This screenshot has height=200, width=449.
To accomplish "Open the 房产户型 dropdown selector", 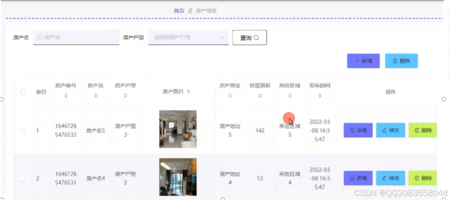I will coord(188,37).
